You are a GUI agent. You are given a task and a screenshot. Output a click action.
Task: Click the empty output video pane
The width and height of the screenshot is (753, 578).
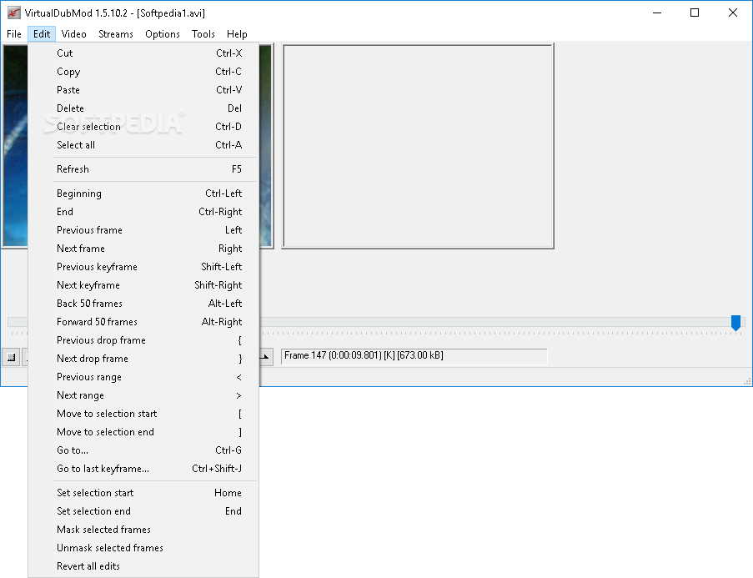(x=418, y=146)
